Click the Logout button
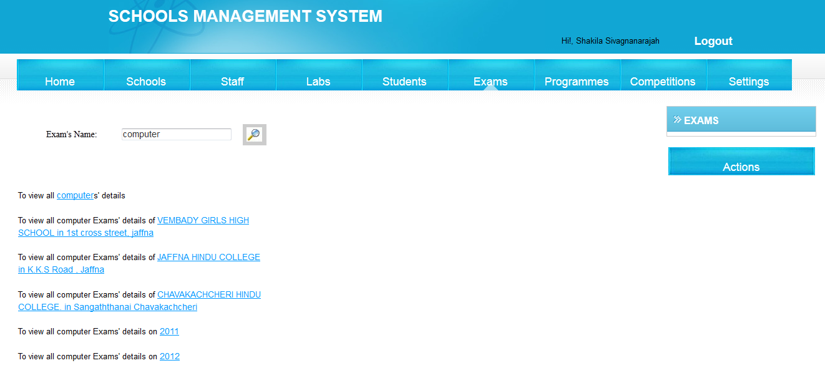Screen dimensions: 825x373 click(x=713, y=41)
